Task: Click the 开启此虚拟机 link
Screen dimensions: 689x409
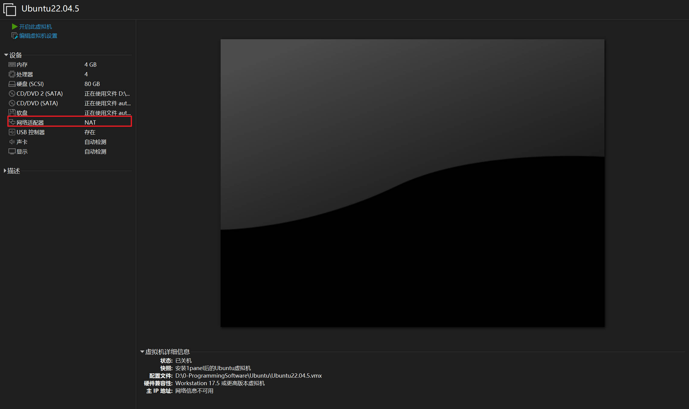Action: [36, 27]
